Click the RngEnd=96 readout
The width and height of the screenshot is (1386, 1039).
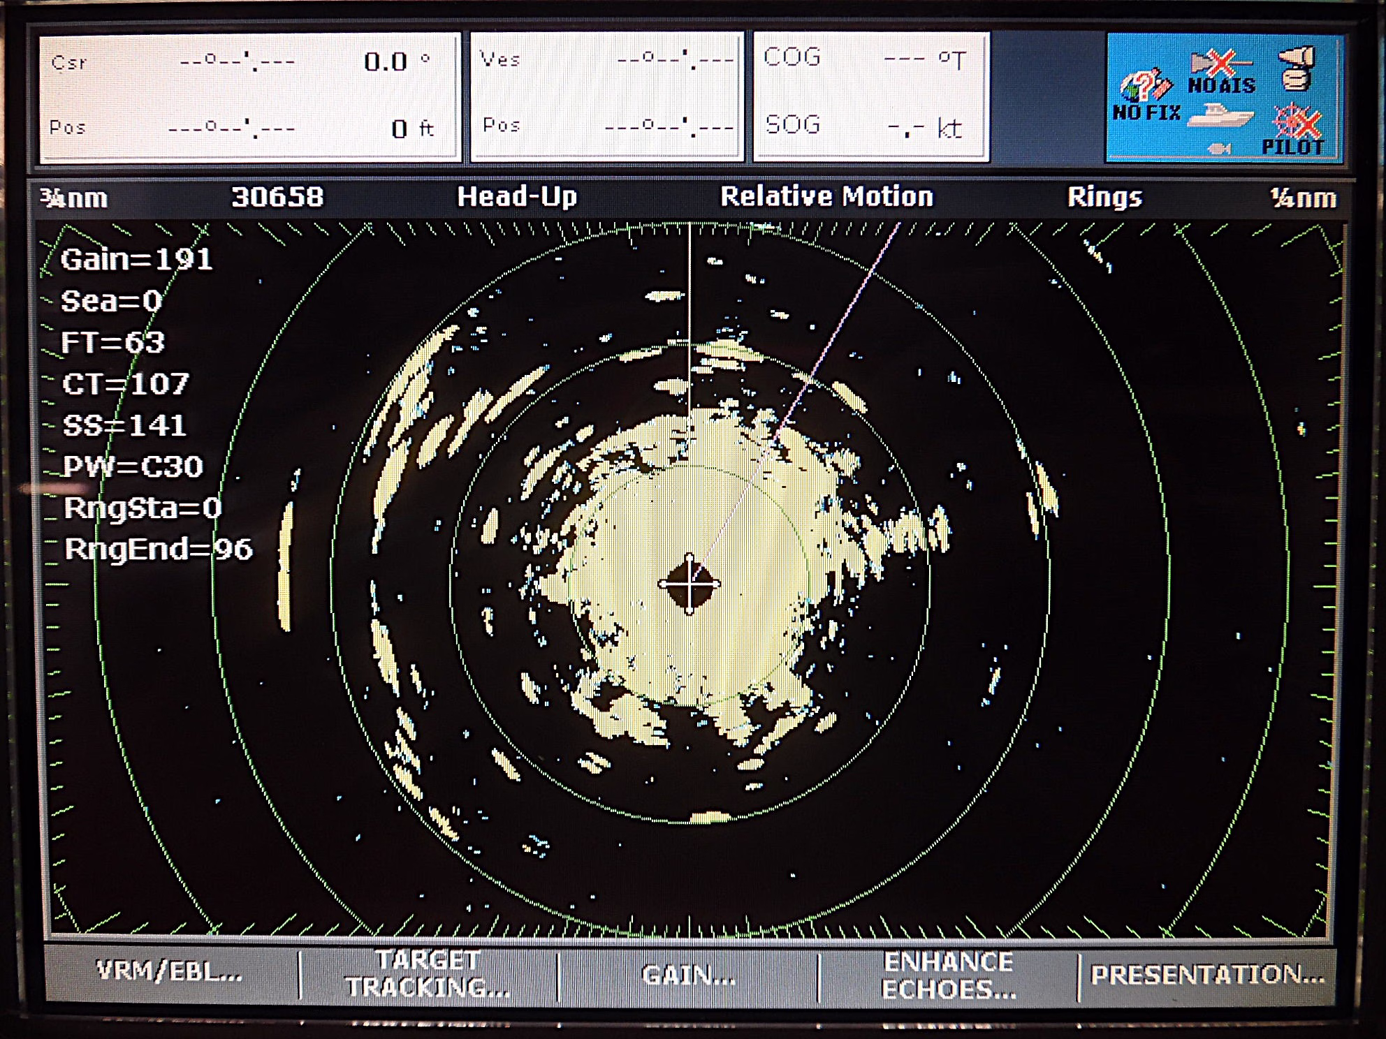click(x=158, y=550)
